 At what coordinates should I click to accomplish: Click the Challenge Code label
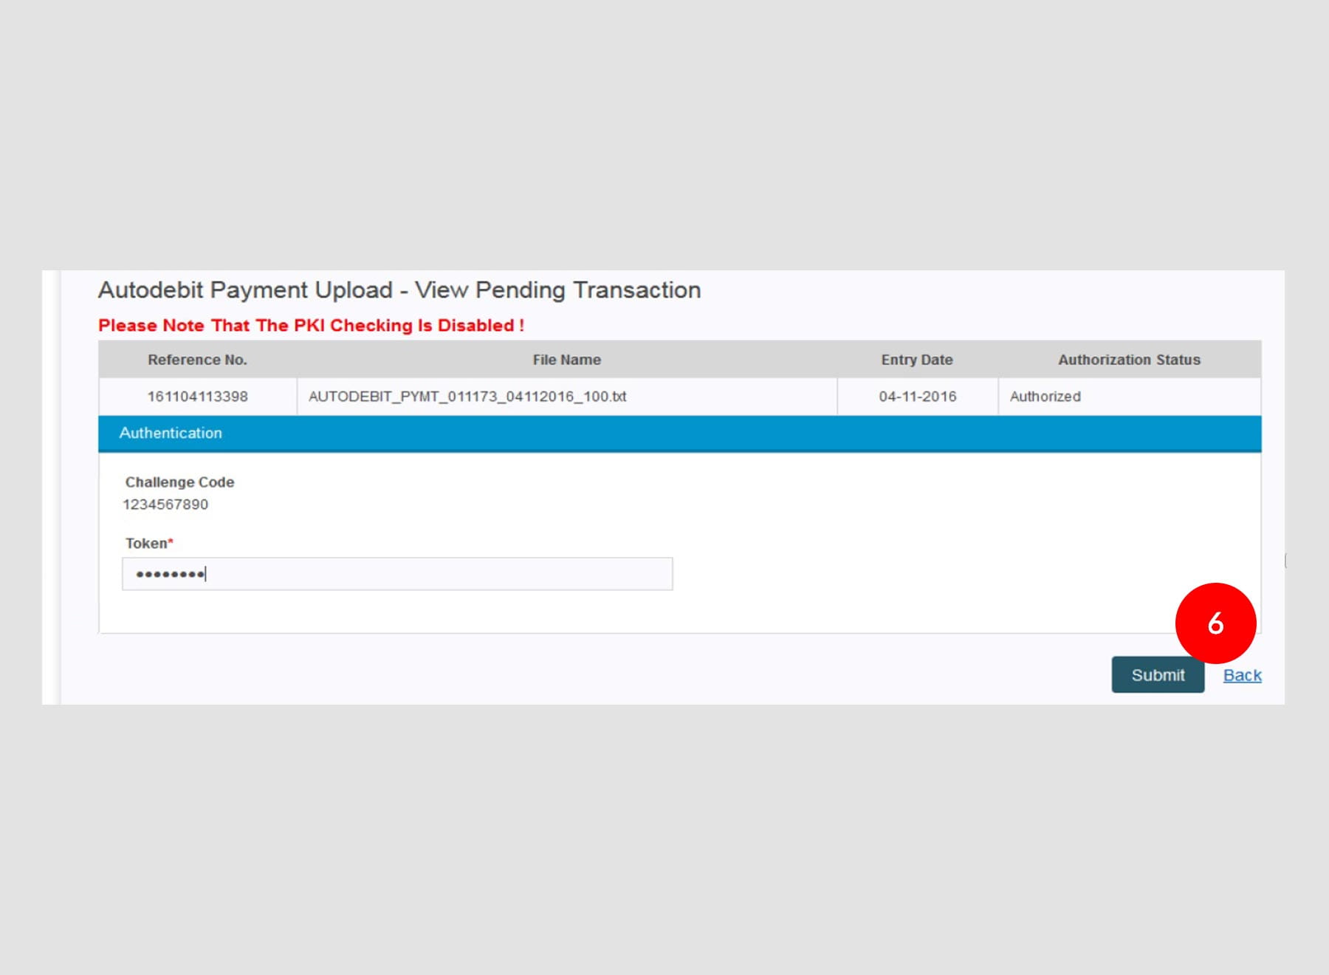pyautogui.click(x=179, y=482)
